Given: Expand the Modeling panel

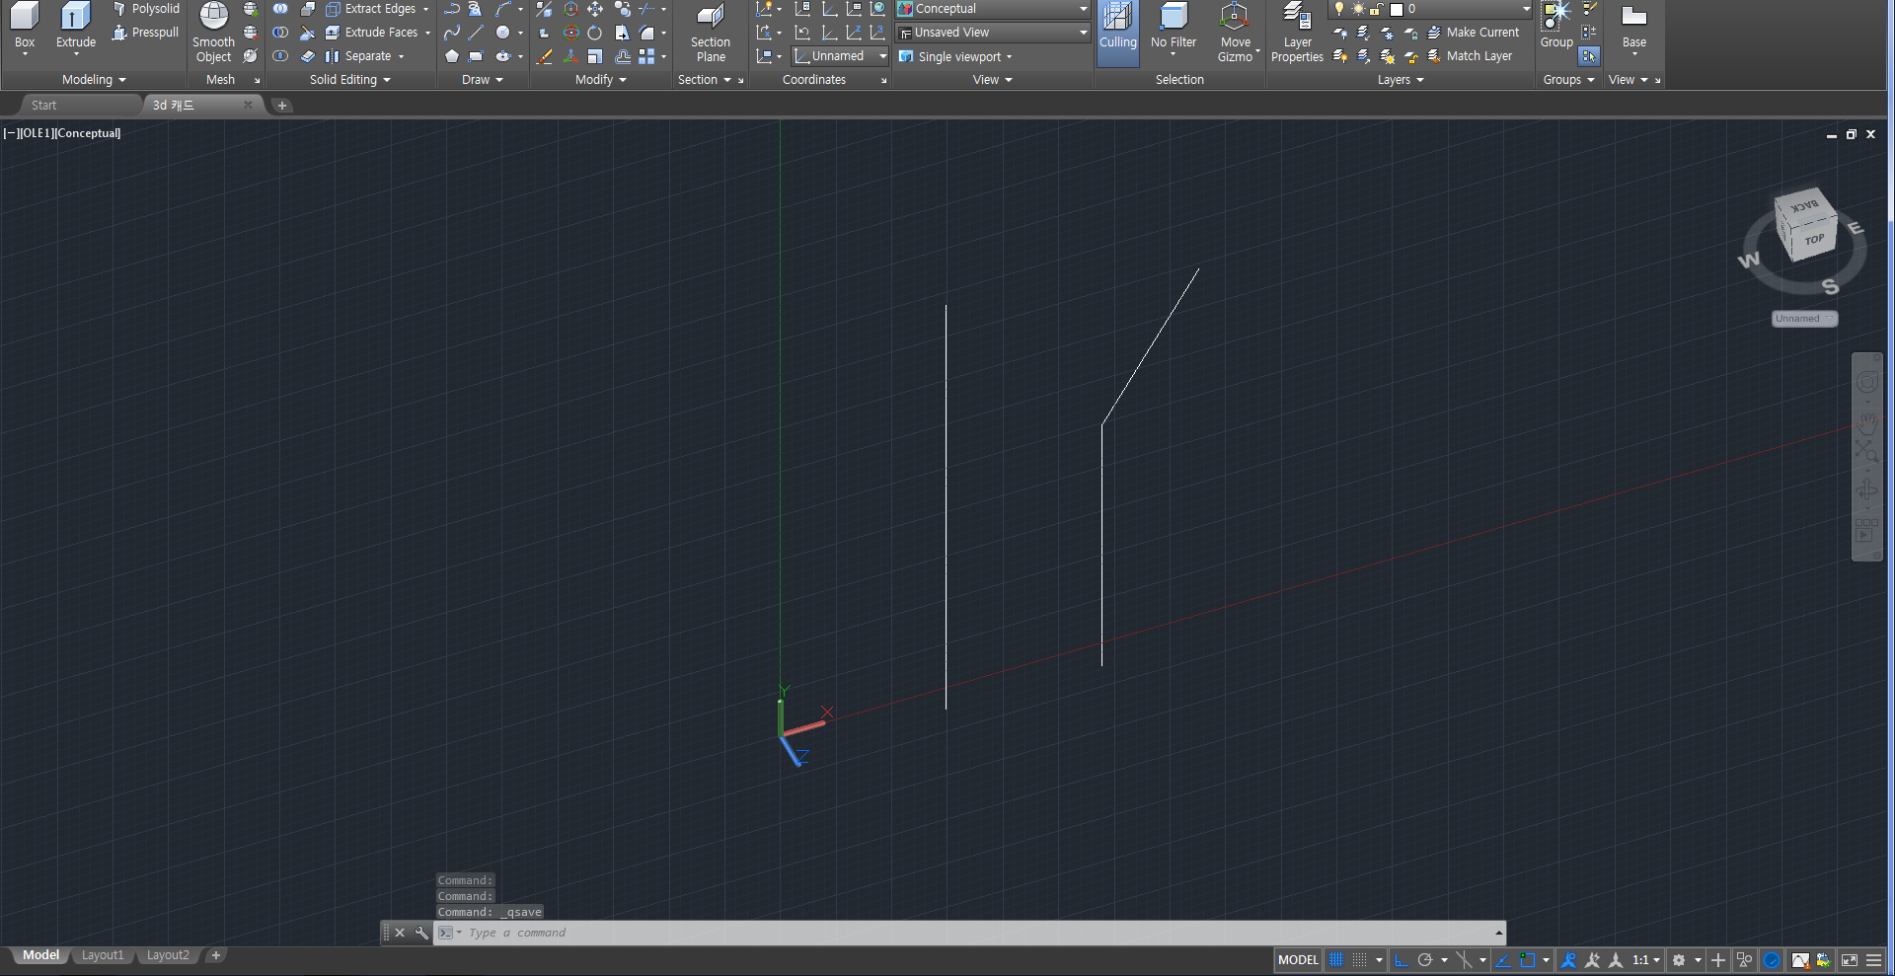Looking at the screenshot, I should pos(94,80).
